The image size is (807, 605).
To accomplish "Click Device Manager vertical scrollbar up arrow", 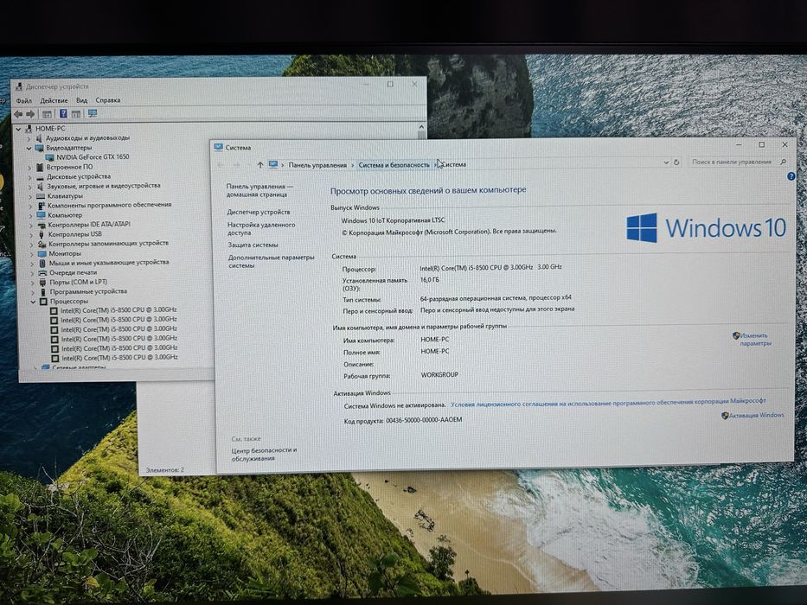I will (x=421, y=127).
